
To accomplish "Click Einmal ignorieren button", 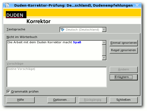I will 124,43.
